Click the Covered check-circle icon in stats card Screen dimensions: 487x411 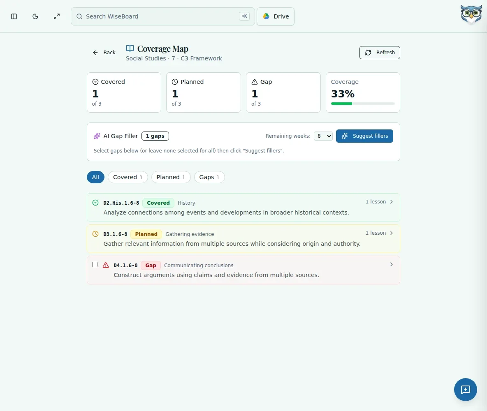coord(95,82)
